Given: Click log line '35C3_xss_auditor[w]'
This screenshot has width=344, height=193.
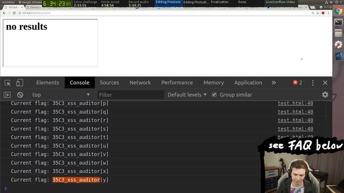Looking at the screenshot, I should click(80, 163).
